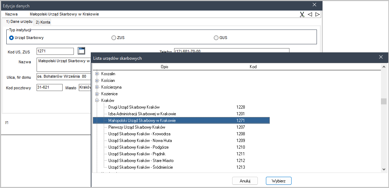Click the Nazwa text area
Screen dimensions: 389x188
pos(64,65)
